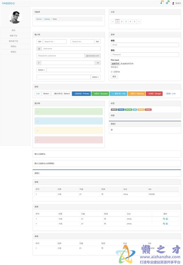Screen dimensions: 183x265
Task: Click the 管理员 user avatar icon
Action: [x=173, y=3]
